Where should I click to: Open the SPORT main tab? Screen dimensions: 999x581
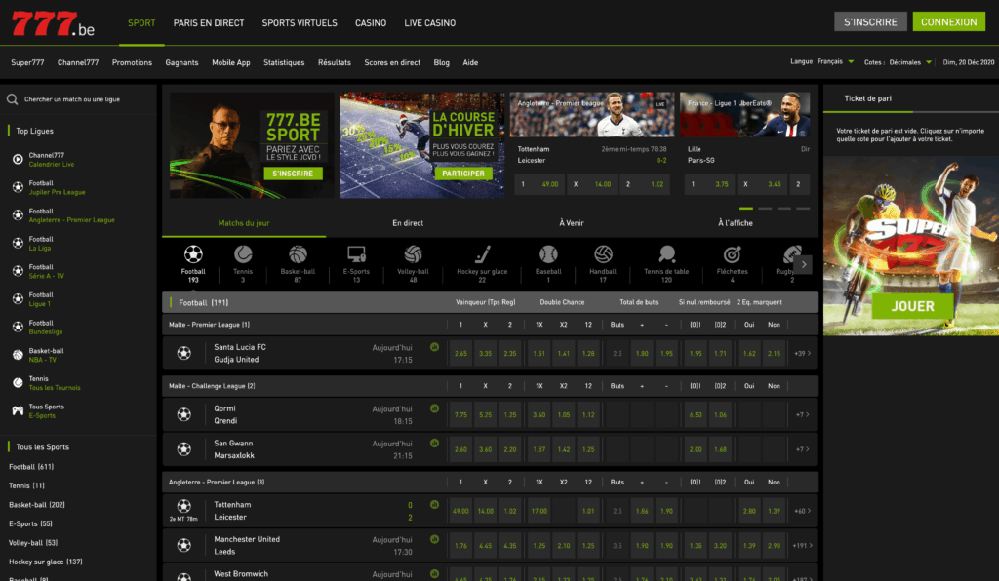click(141, 23)
